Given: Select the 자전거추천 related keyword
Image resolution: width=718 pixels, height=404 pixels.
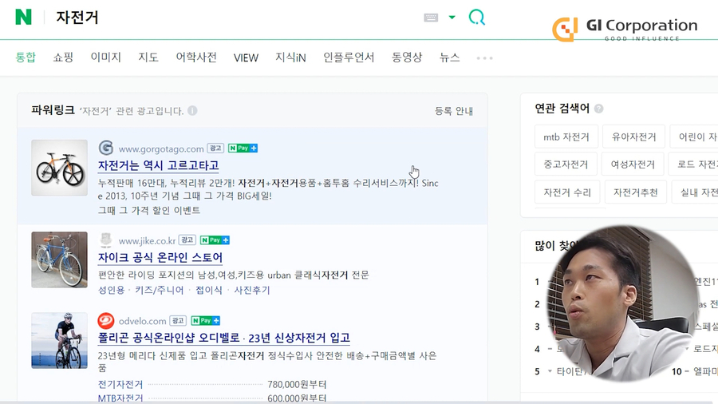Looking at the screenshot, I should point(636,192).
